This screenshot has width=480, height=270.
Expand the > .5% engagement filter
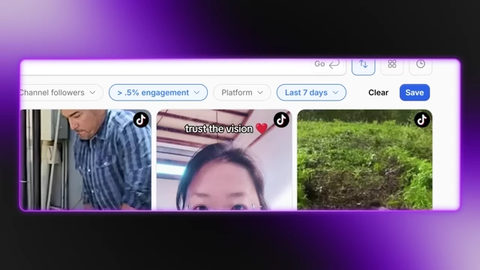point(158,92)
